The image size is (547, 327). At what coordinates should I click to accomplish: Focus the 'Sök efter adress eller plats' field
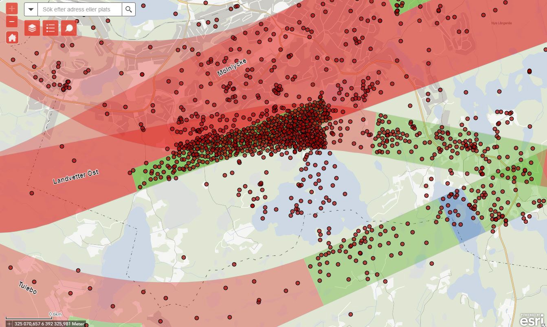pos(79,9)
